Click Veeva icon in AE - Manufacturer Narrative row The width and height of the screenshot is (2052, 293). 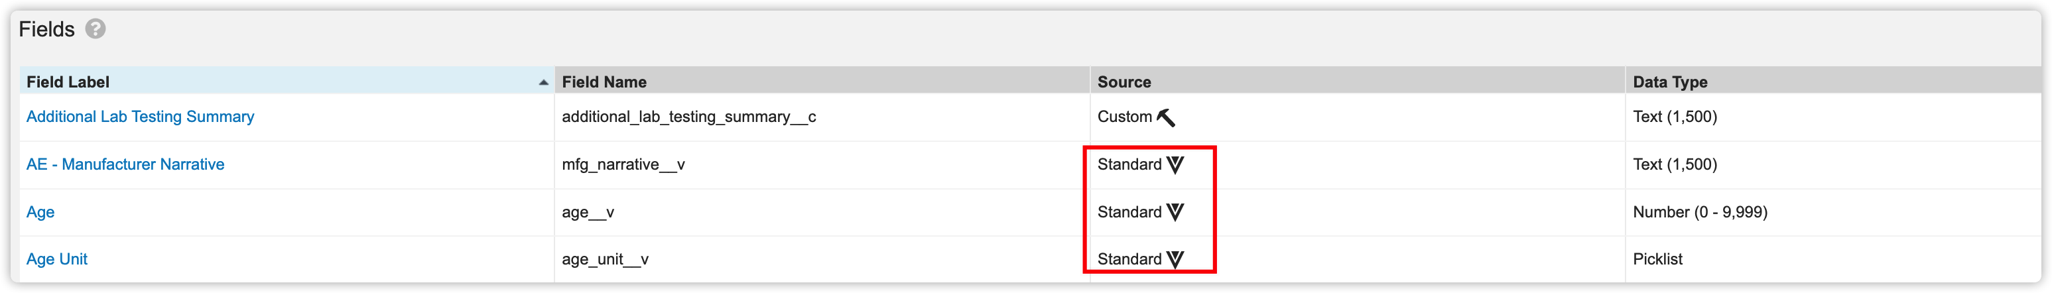pos(1175,165)
